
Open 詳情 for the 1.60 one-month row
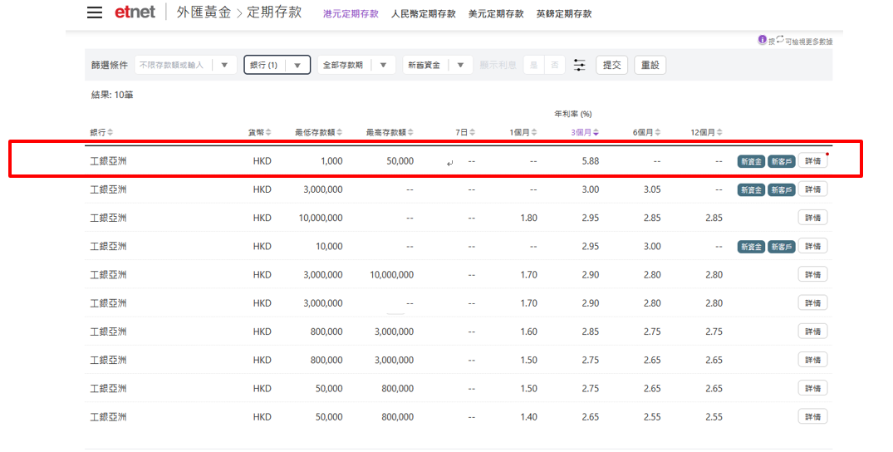tap(812, 332)
